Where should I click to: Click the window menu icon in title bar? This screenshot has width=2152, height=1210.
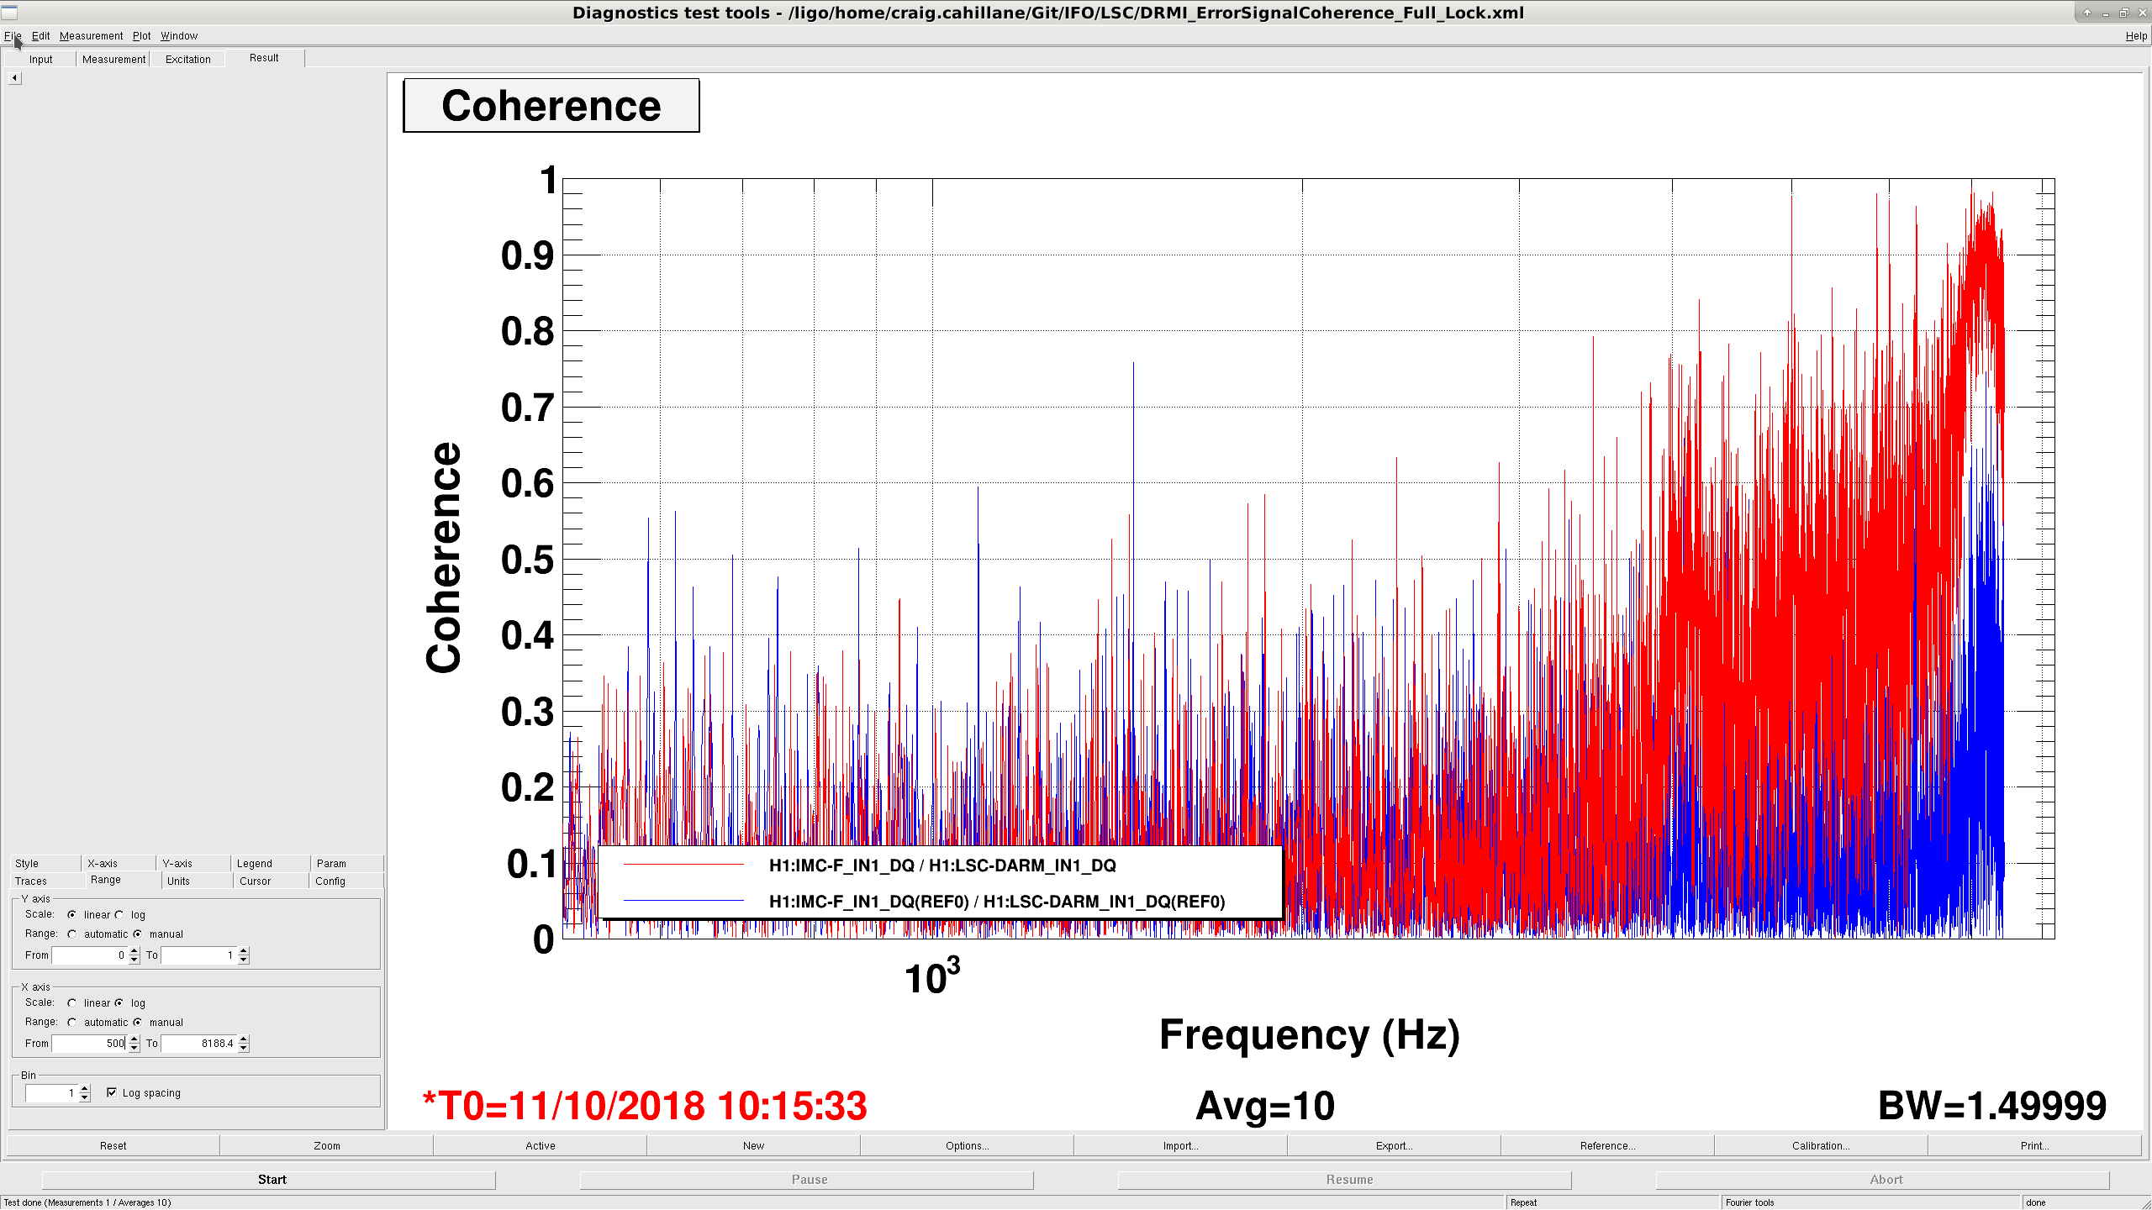point(9,13)
